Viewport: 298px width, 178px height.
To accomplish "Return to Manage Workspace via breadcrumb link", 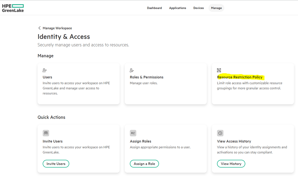I will pyautogui.click(x=57, y=28).
